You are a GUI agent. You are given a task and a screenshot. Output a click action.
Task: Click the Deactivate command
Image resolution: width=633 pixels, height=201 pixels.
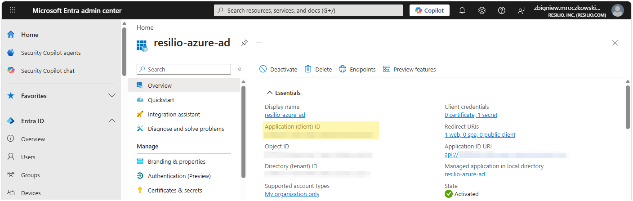[278, 69]
